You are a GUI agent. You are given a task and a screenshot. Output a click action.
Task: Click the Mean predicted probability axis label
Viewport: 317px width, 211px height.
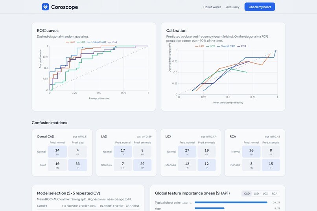point(228,103)
